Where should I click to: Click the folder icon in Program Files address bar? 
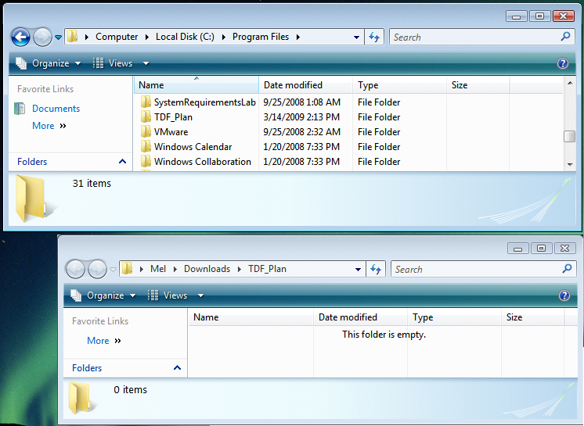tap(72, 37)
